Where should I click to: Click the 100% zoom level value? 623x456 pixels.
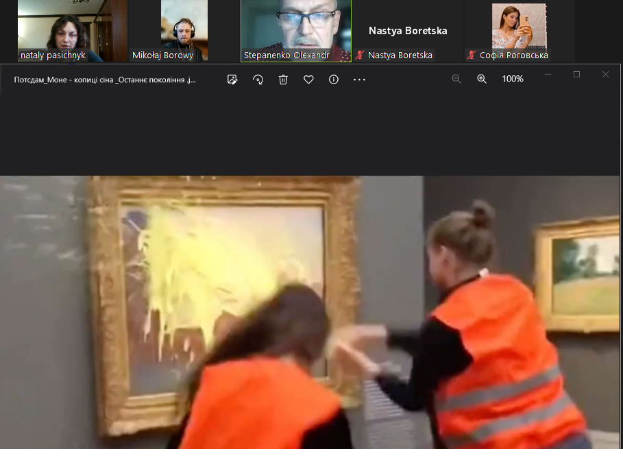point(513,79)
